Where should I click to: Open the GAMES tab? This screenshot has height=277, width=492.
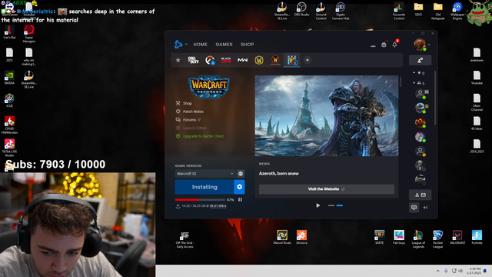224,45
